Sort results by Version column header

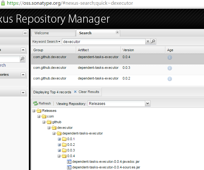click(143, 50)
